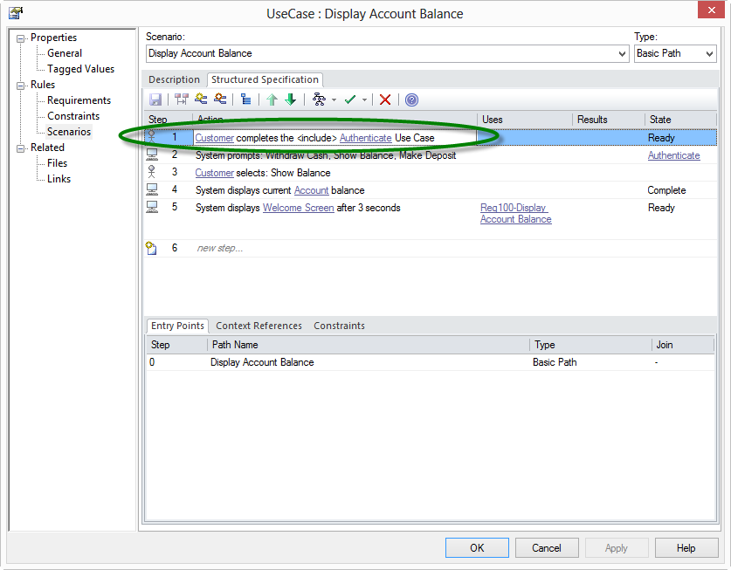This screenshot has height=570, width=731.
Task: Open the Type dropdown showing Basic Path
Action: (x=709, y=53)
